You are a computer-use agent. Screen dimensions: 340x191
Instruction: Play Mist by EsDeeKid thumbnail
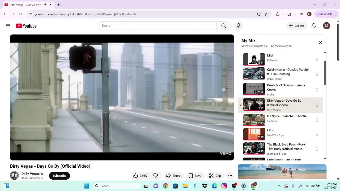click(x=254, y=59)
